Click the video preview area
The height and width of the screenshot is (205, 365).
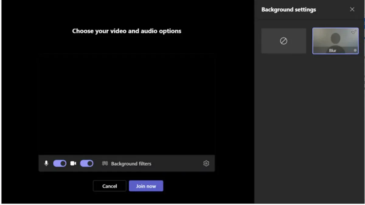pyautogui.click(x=127, y=104)
